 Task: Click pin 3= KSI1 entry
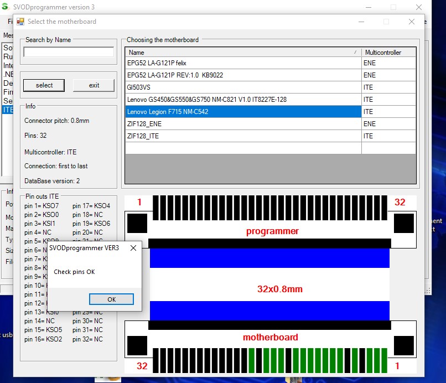[x=39, y=224]
